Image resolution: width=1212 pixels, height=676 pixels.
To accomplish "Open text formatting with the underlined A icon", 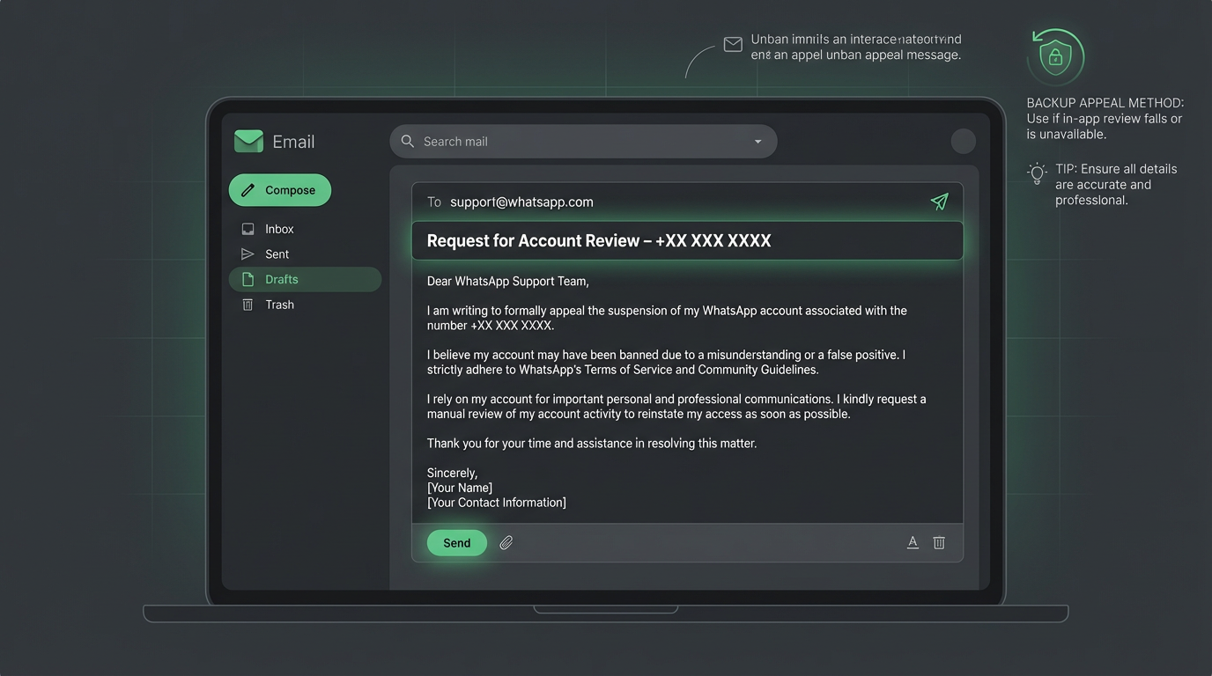I will 913,542.
